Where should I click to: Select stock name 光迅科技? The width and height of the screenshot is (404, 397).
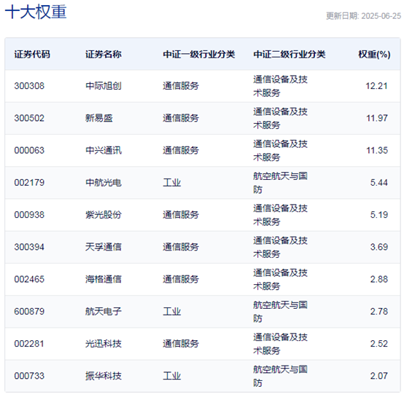tap(104, 344)
